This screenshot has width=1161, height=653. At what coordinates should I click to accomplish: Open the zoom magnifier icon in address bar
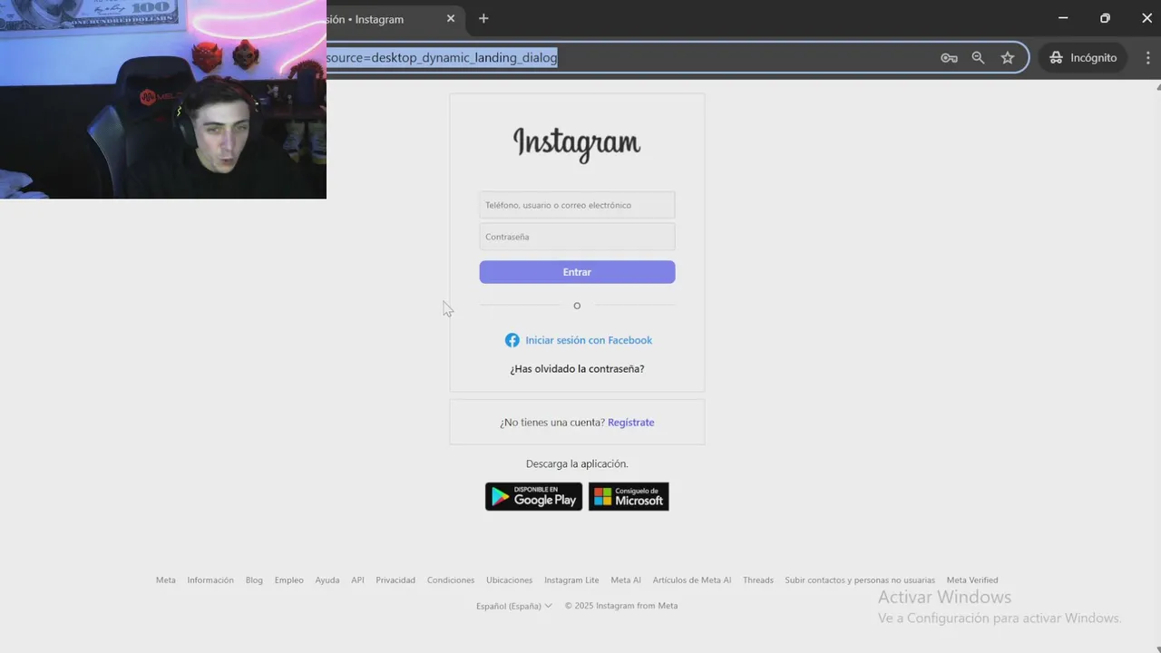[978, 57]
